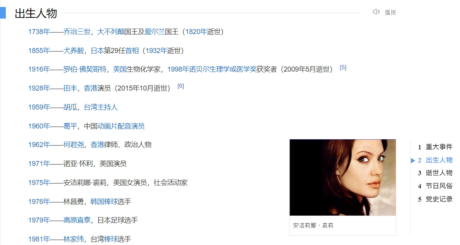
Task: Click the speaker icon next to 播报
Action: pos(376,12)
